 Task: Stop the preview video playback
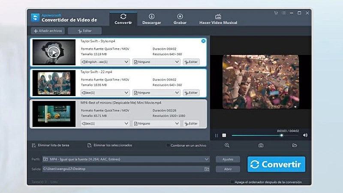point(224,135)
